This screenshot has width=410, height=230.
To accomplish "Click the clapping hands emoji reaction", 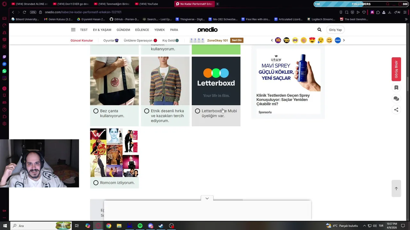I will point(304,40).
